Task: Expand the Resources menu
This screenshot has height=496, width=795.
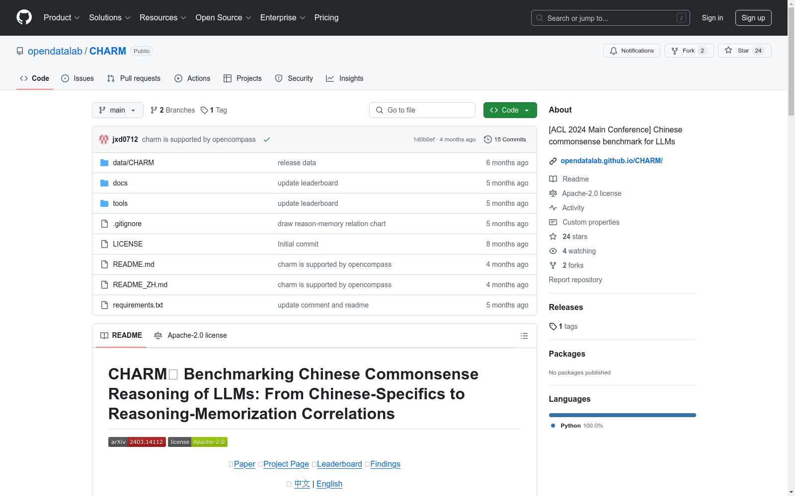Action: [162, 17]
